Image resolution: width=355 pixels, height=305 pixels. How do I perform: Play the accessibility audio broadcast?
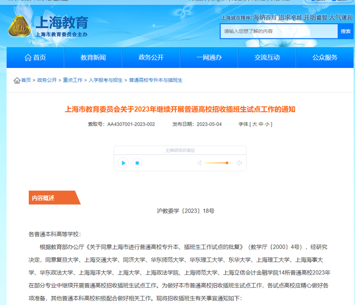(123, 163)
